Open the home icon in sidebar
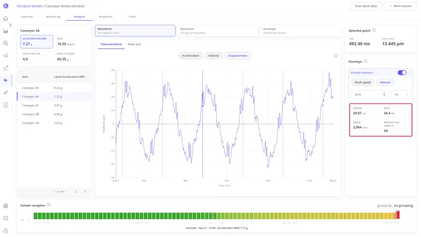This screenshot has height=237, width=421. (6, 18)
